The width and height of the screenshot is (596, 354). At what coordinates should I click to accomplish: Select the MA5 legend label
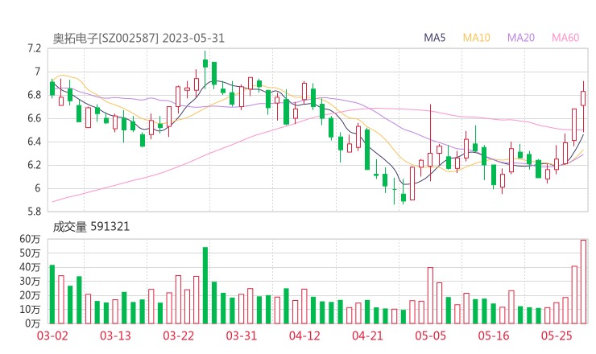(434, 38)
